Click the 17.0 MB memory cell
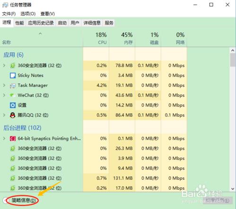The height and width of the screenshot is (209, 236). (122, 188)
